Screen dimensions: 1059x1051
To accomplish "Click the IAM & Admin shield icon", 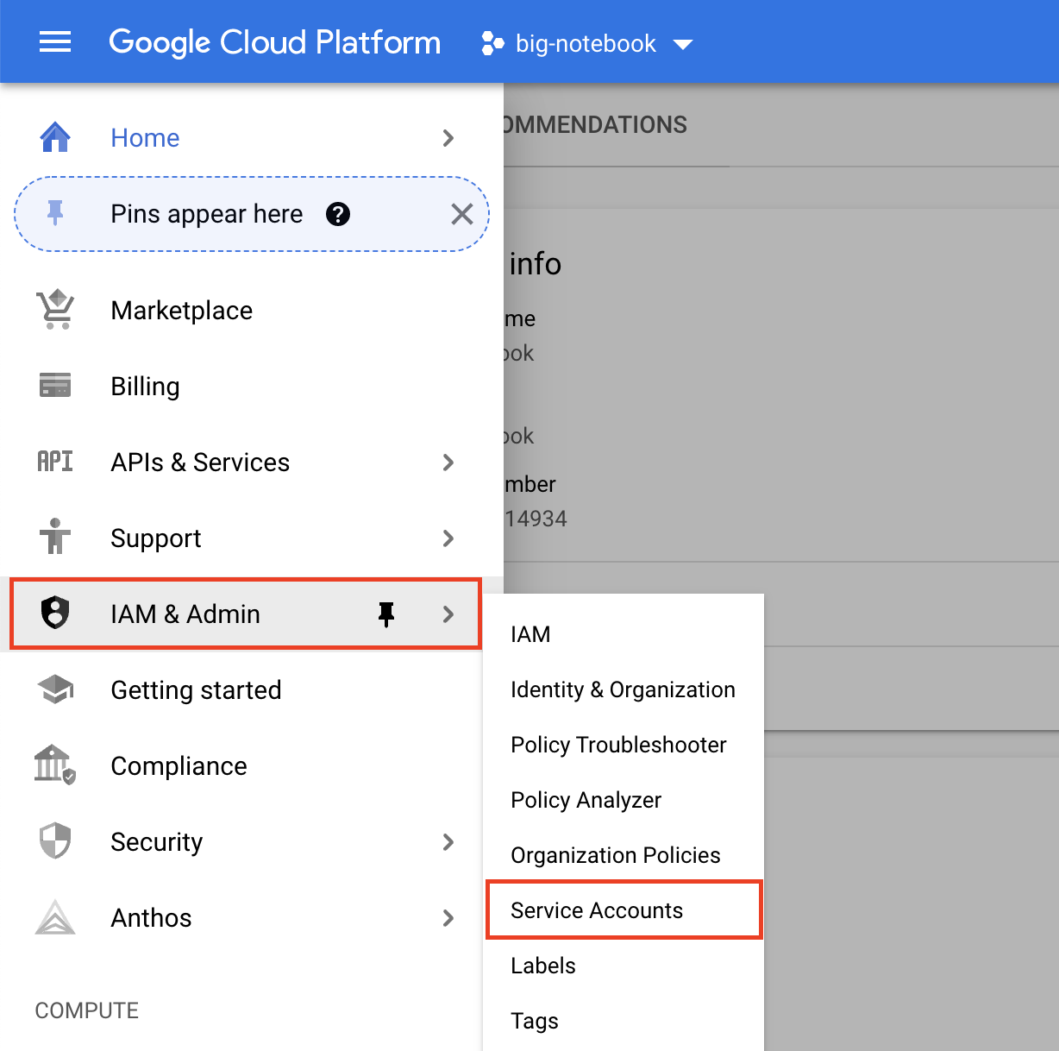I will (x=55, y=613).
